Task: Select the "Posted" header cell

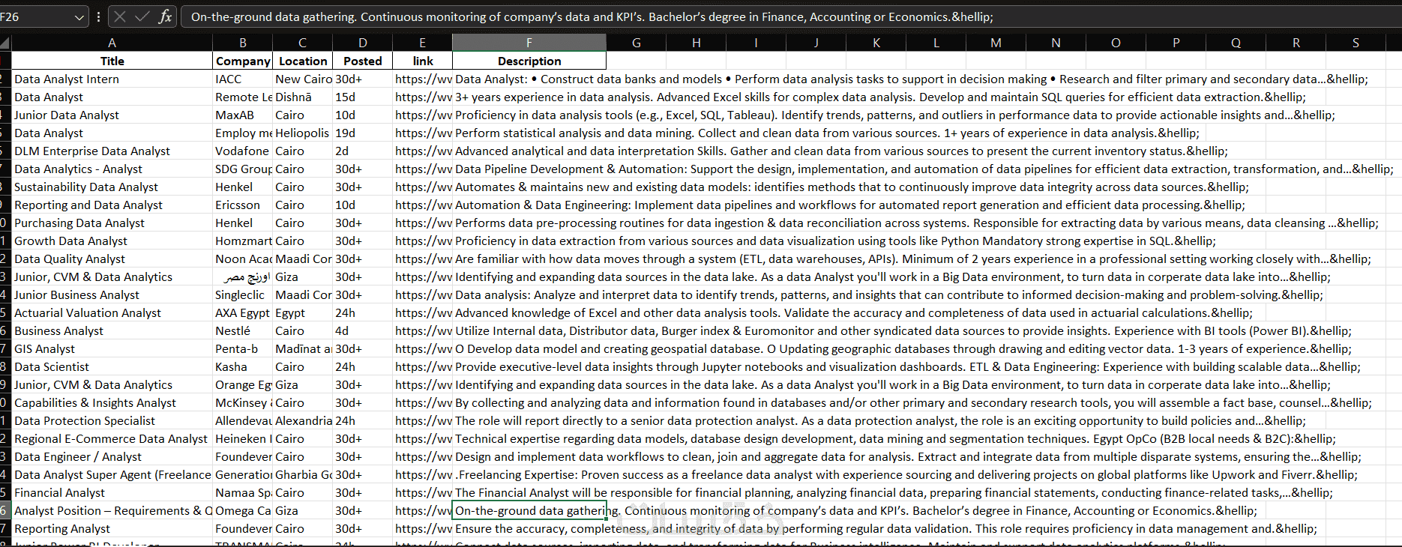Action: click(x=363, y=61)
